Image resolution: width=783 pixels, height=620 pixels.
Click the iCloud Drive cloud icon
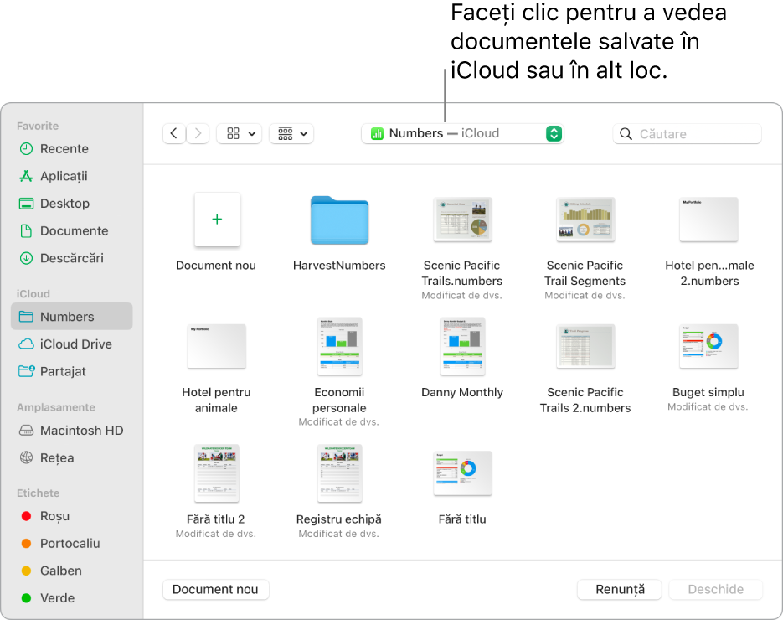tap(26, 344)
